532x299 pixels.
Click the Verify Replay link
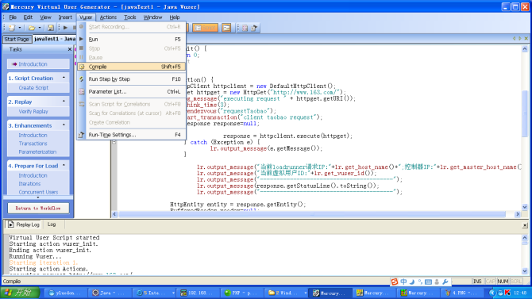[x=33, y=112]
